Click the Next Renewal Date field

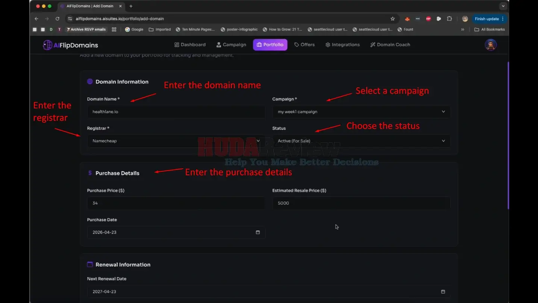(268, 292)
